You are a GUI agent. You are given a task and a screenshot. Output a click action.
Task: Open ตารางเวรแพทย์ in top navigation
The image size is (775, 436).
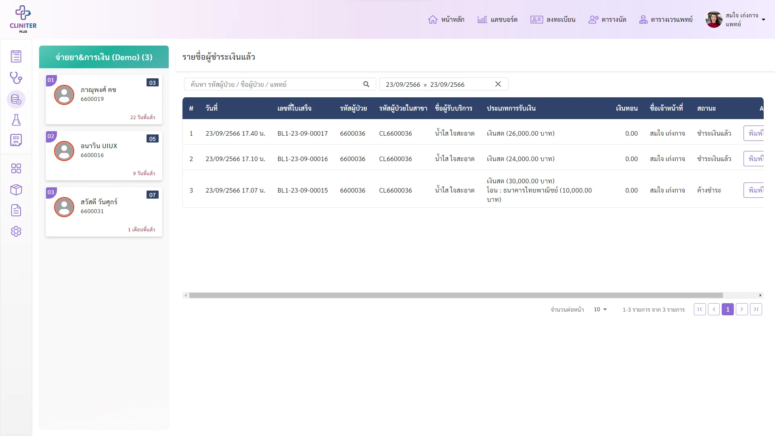point(666,19)
